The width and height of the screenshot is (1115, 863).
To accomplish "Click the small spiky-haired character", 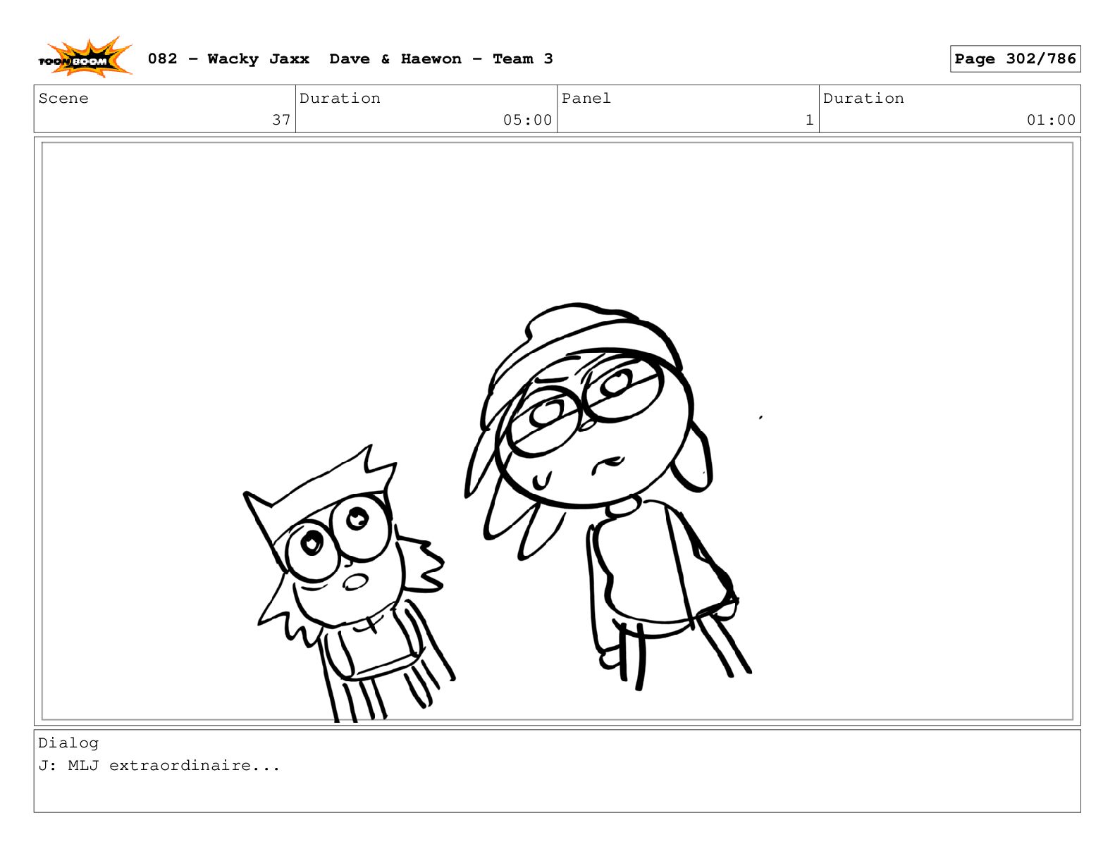I will click(350, 585).
